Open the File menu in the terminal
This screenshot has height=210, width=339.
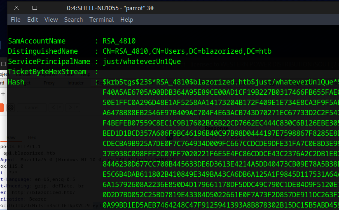click(x=15, y=20)
